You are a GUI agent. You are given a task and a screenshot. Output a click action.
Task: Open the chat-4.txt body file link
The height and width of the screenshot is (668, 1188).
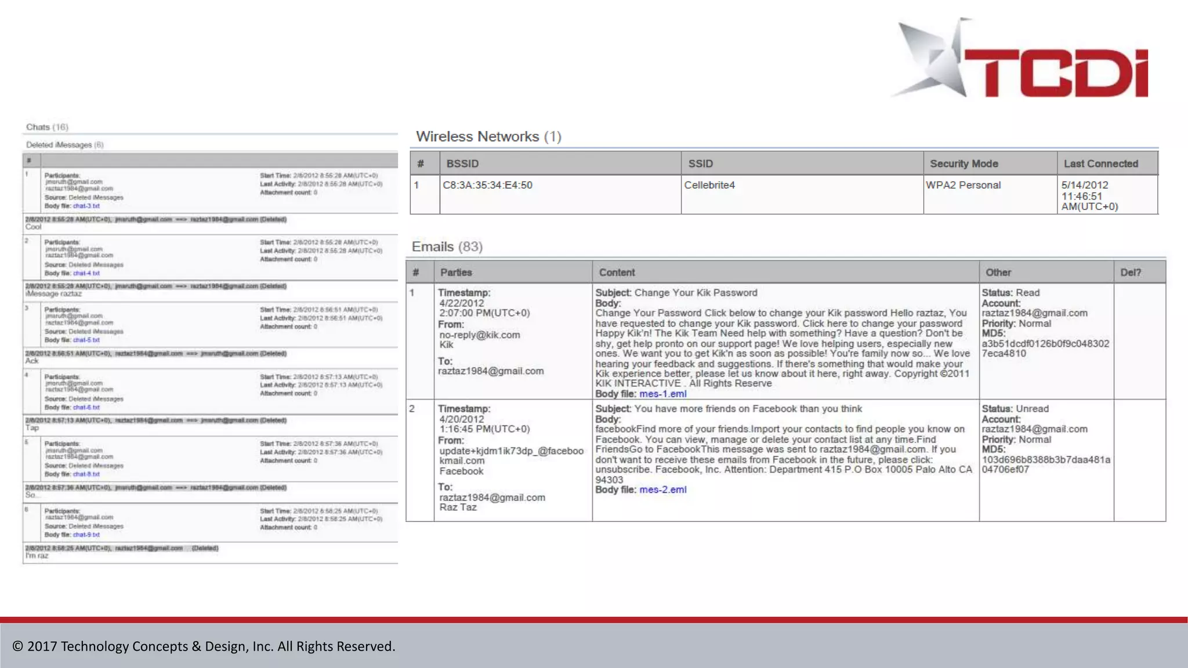[x=86, y=273]
